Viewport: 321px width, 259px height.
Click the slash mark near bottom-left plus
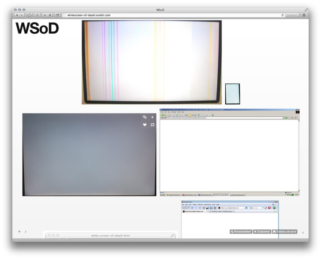point(25,231)
